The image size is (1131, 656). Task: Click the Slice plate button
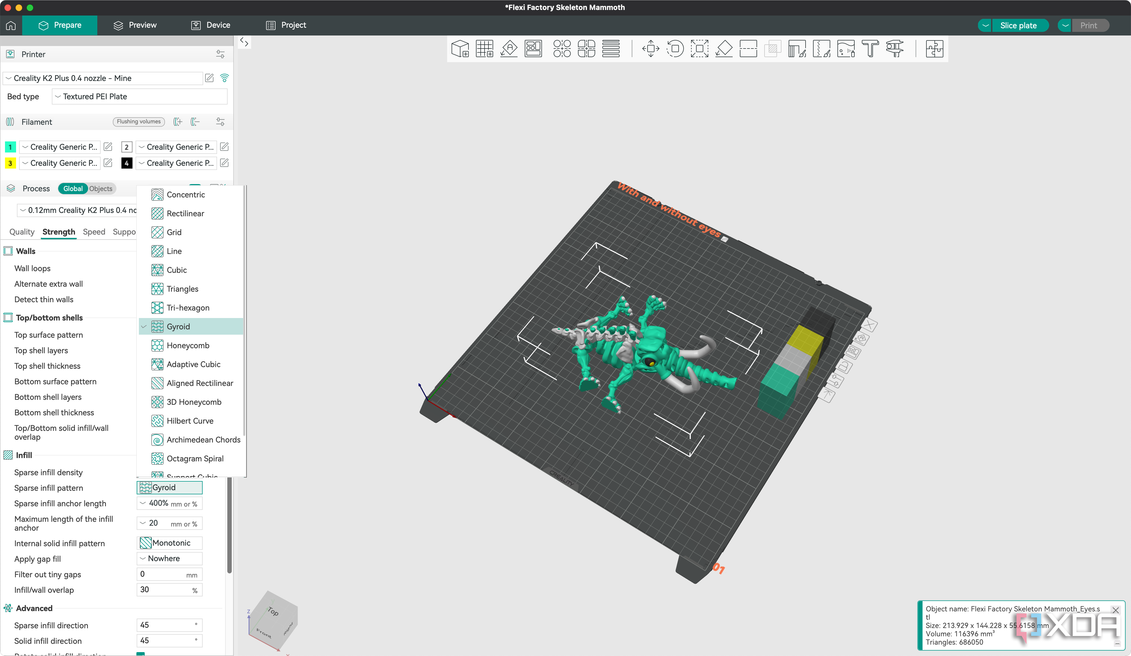[x=1018, y=26]
